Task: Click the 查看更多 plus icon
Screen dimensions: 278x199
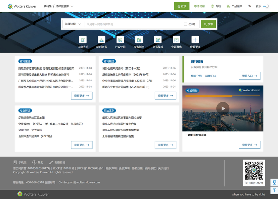Action: click(195, 40)
